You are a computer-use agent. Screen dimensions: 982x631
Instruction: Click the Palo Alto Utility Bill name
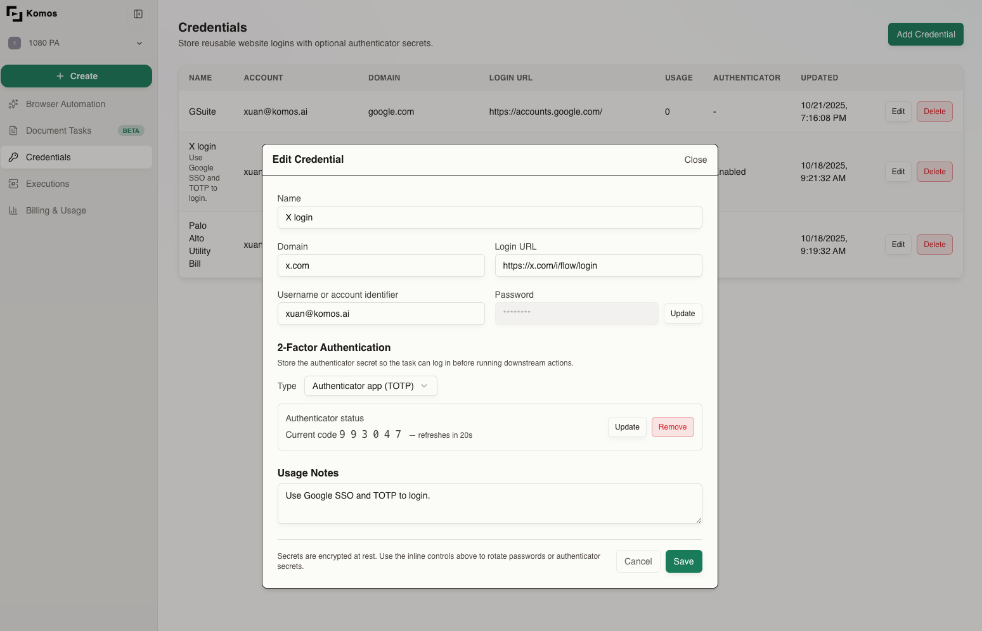(200, 245)
